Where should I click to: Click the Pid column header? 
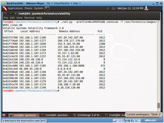(100, 31)
